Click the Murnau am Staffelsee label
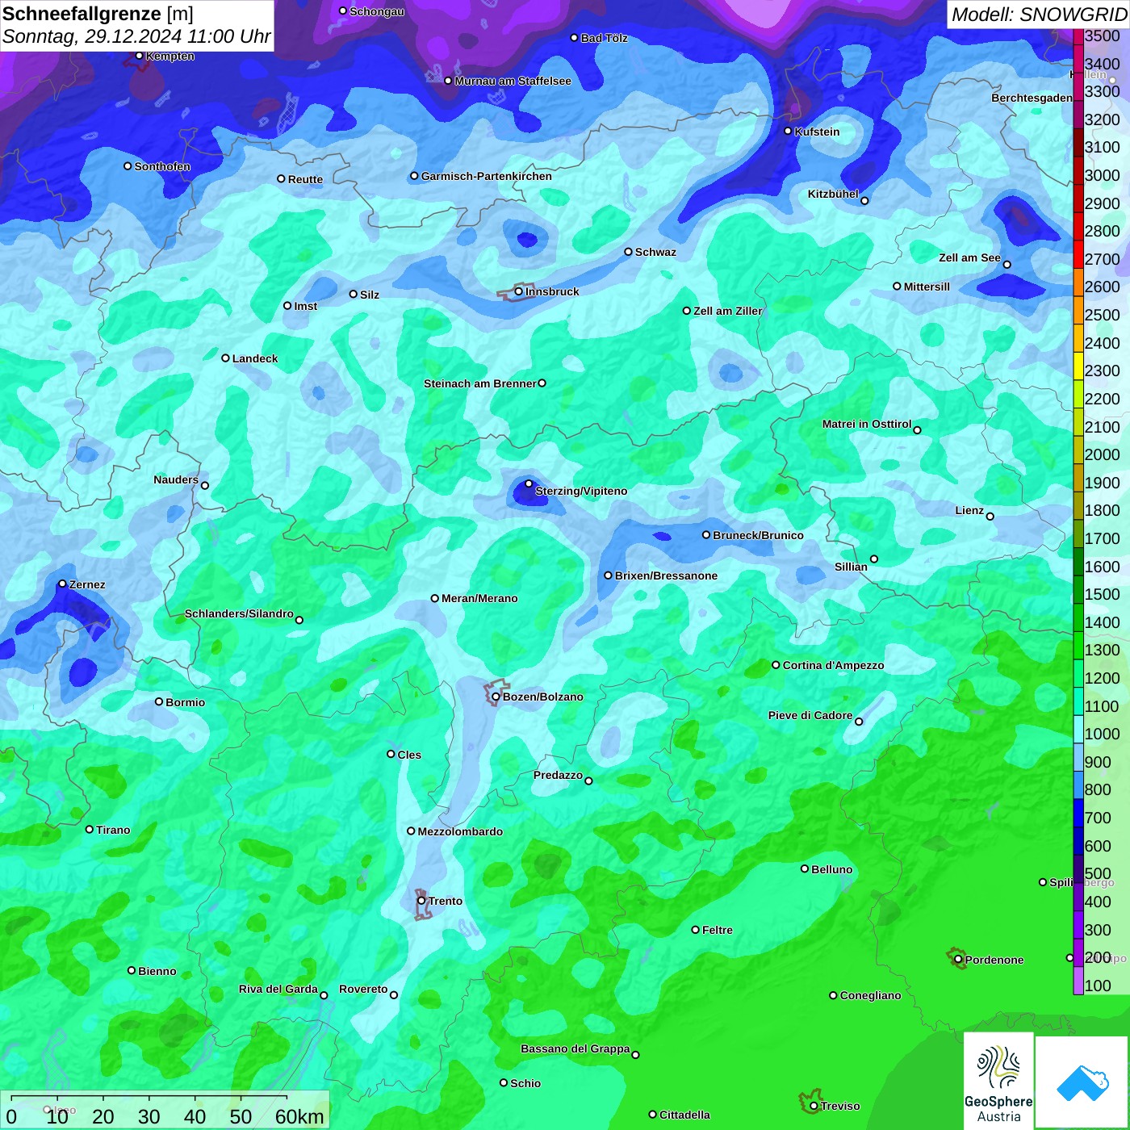Screen dimensions: 1130x1130 513,81
